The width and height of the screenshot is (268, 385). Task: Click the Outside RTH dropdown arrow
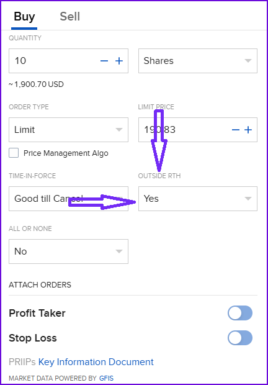(248, 199)
